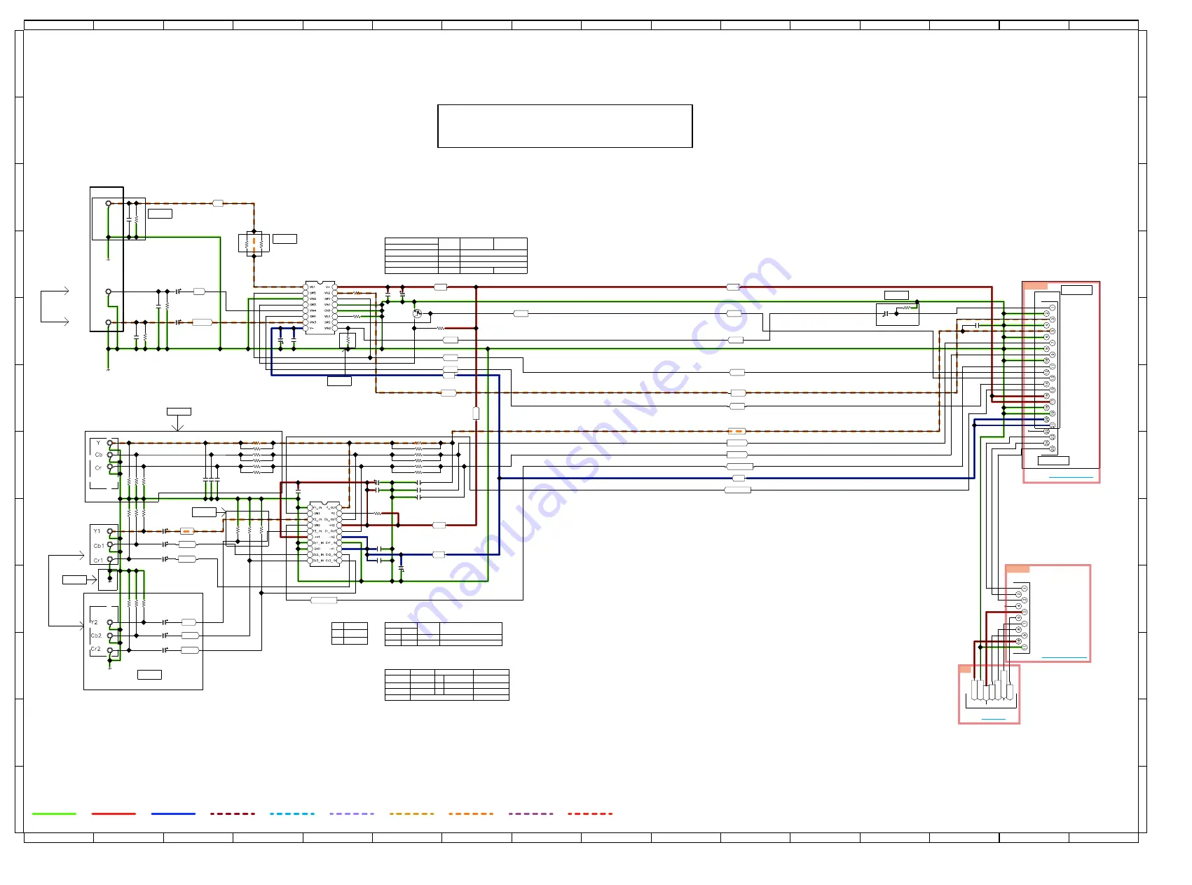Open the link in the bottom plug connector box

(993, 718)
